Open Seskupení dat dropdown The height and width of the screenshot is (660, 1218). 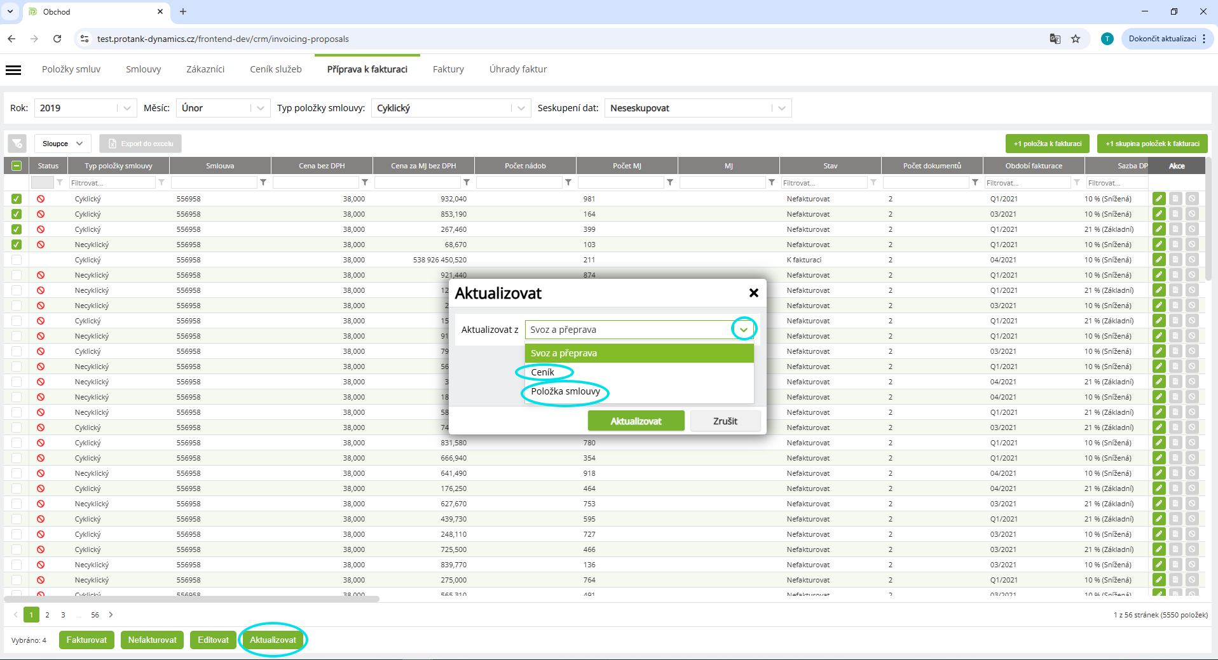698,108
